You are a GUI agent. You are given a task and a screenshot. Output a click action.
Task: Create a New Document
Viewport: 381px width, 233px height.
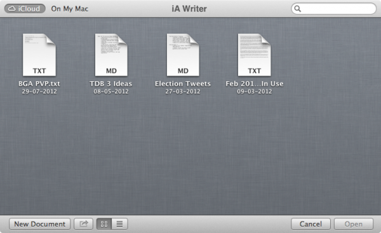[39, 223]
